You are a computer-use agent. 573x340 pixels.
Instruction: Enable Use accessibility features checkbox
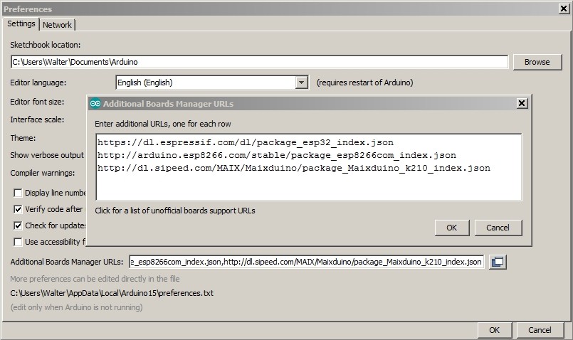(x=19, y=242)
